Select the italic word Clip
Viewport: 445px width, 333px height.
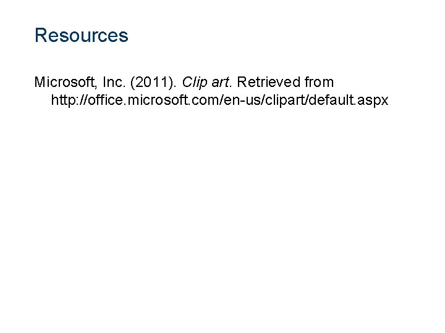[x=195, y=83]
